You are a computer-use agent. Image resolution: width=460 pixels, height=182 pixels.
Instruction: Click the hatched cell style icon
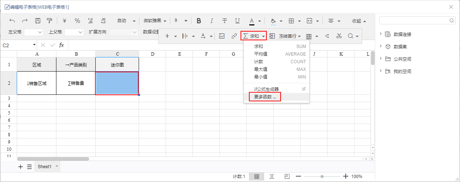309,36
